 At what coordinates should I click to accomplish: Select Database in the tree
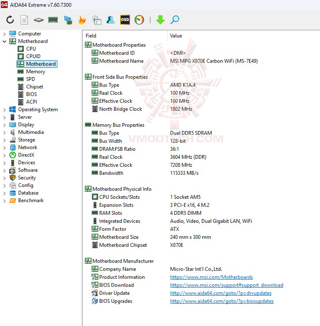[28, 193]
